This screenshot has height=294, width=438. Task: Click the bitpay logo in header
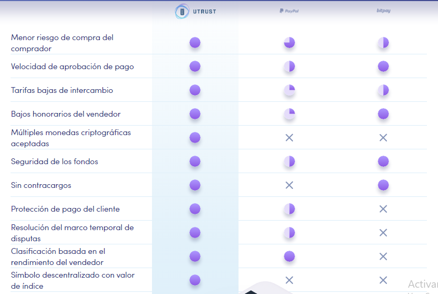click(x=383, y=11)
